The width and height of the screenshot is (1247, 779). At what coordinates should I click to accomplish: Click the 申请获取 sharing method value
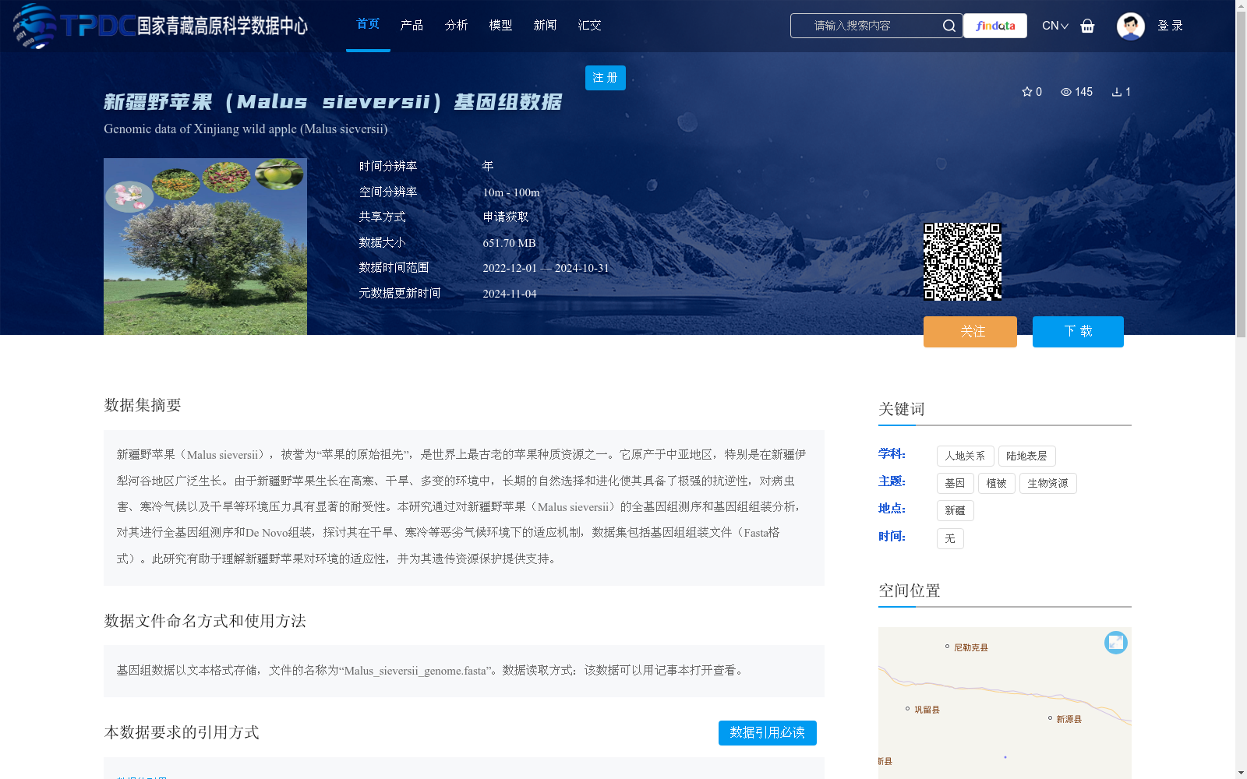click(506, 217)
